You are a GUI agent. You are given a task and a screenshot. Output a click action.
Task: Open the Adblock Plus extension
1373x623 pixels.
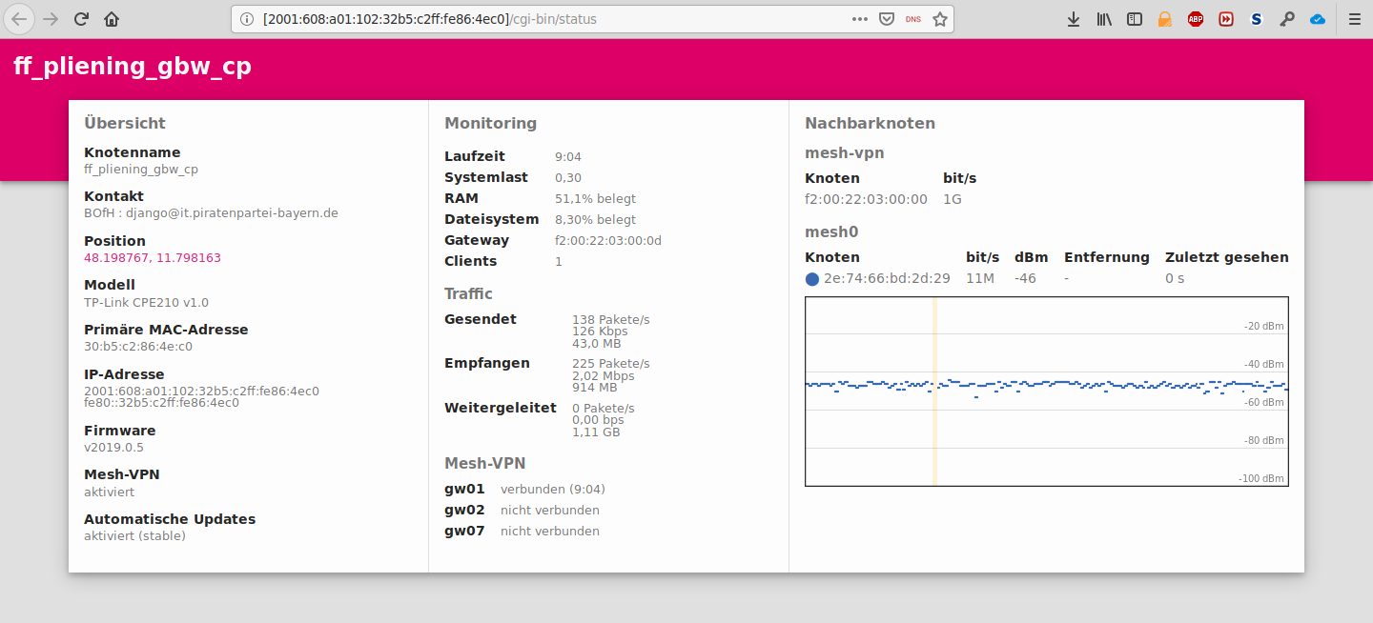click(x=1196, y=19)
